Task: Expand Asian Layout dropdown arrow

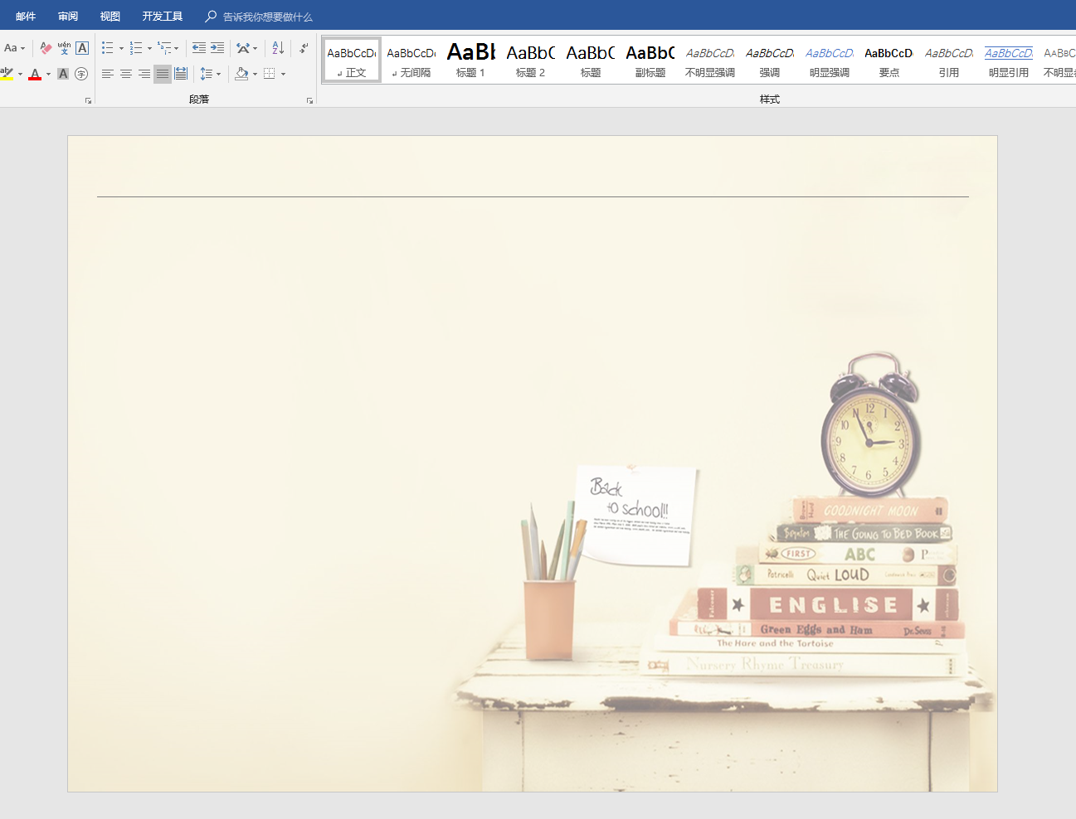Action: 256,48
